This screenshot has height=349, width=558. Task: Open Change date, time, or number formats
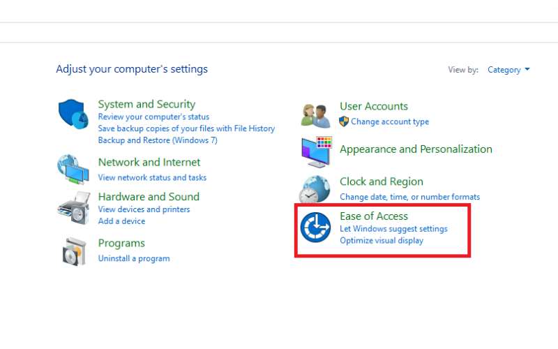coord(409,197)
